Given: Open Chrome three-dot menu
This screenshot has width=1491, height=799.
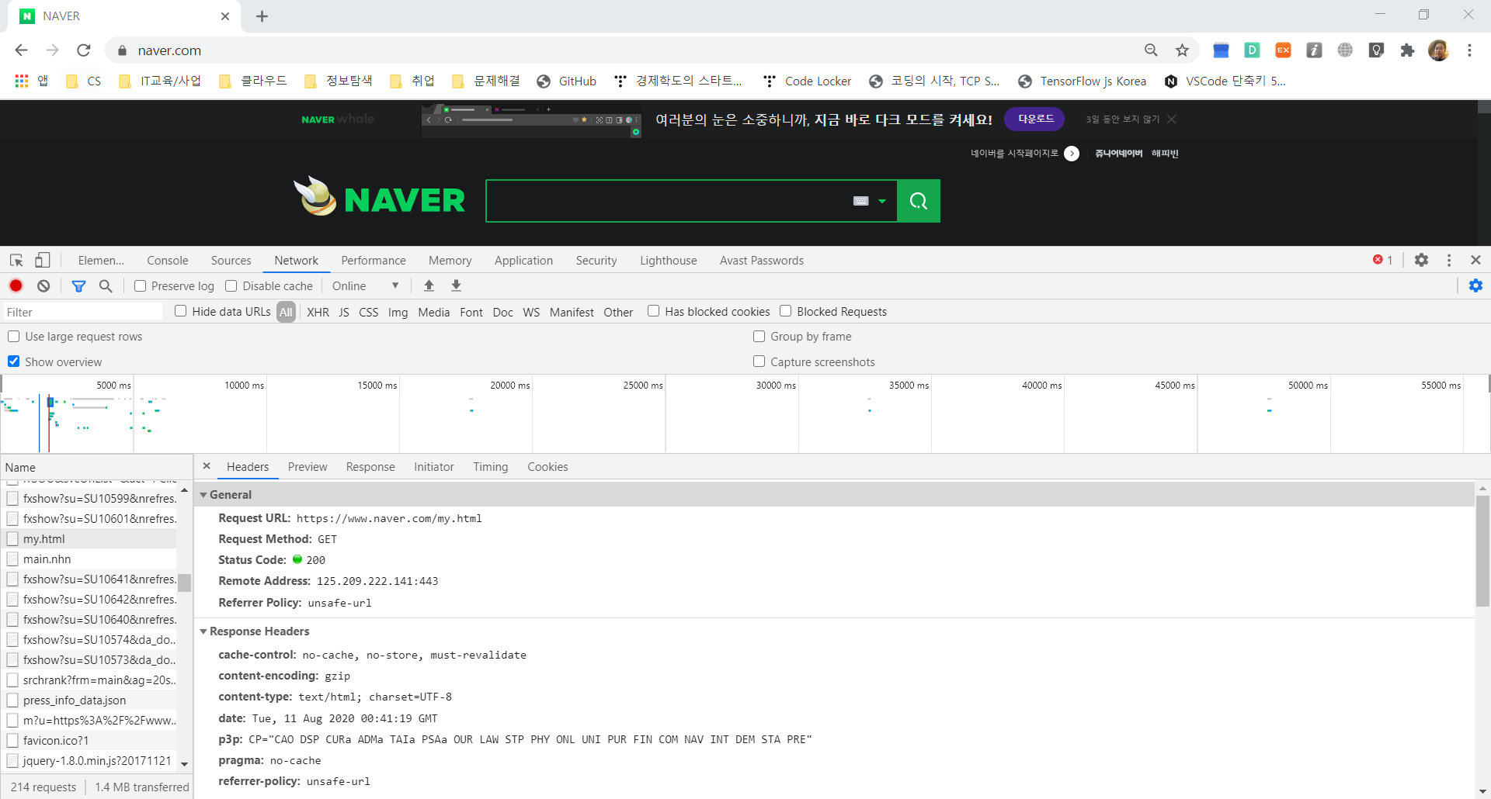Looking at the screenshot, I should [x=1469, y=50].
